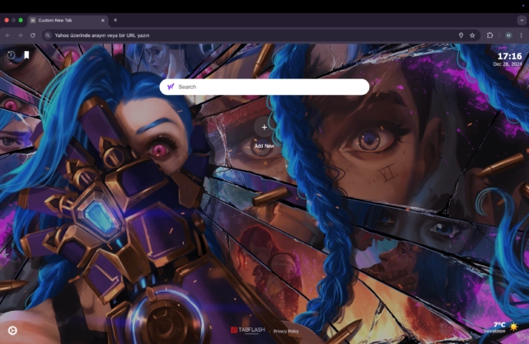Click the Yahoo logo in search bar
Screen dimensions: 529x344
point(171,87)
